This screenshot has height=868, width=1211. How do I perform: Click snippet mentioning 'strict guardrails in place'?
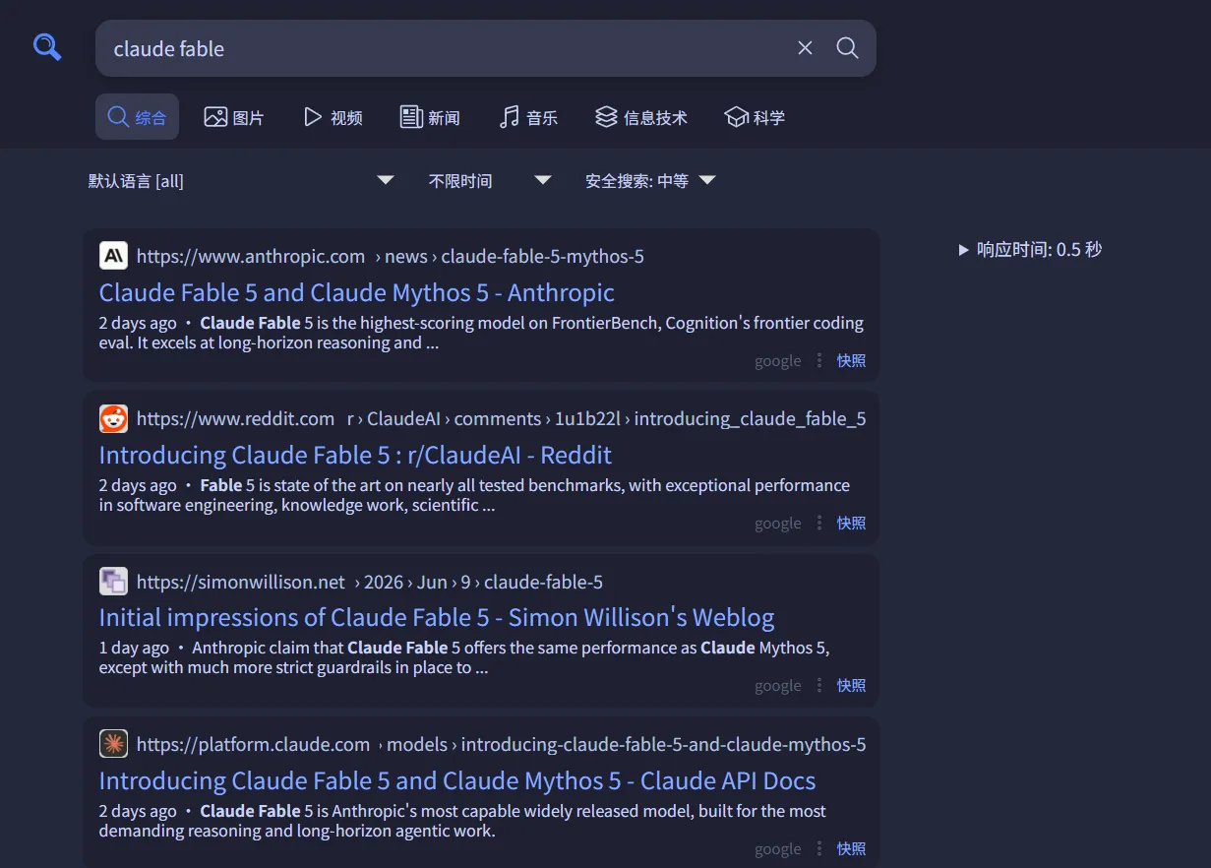(464, 657)
